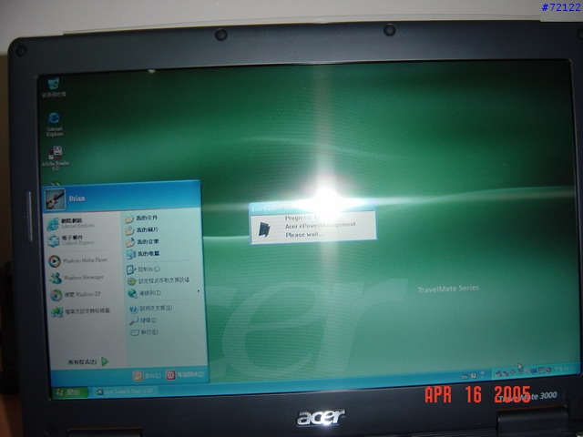Click the Turn Off Computer (電腦關機) button

185,375
